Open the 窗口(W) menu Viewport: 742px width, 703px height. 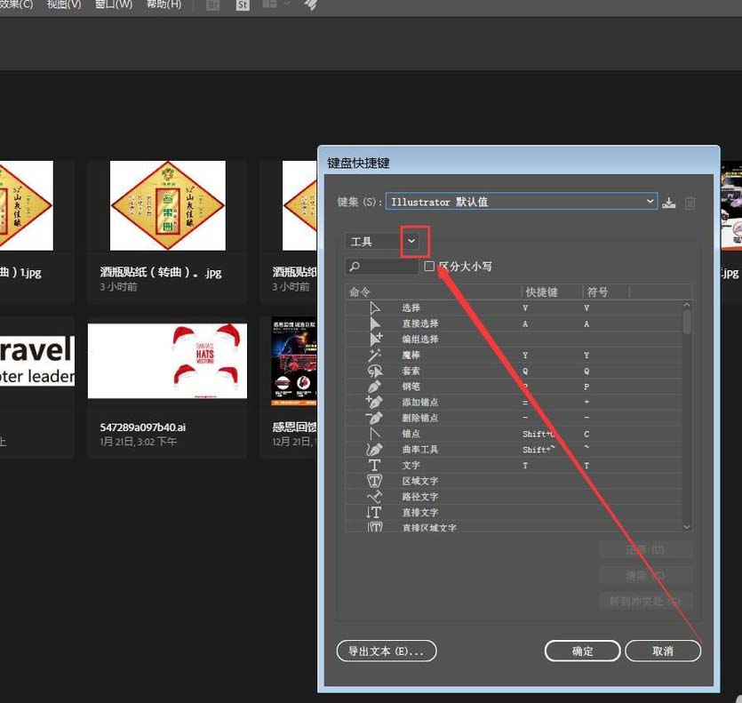coord(112,4)
